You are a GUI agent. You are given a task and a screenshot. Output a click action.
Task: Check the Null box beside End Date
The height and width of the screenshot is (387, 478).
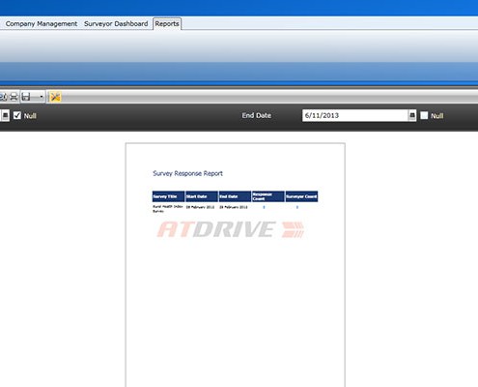point(424,115)
